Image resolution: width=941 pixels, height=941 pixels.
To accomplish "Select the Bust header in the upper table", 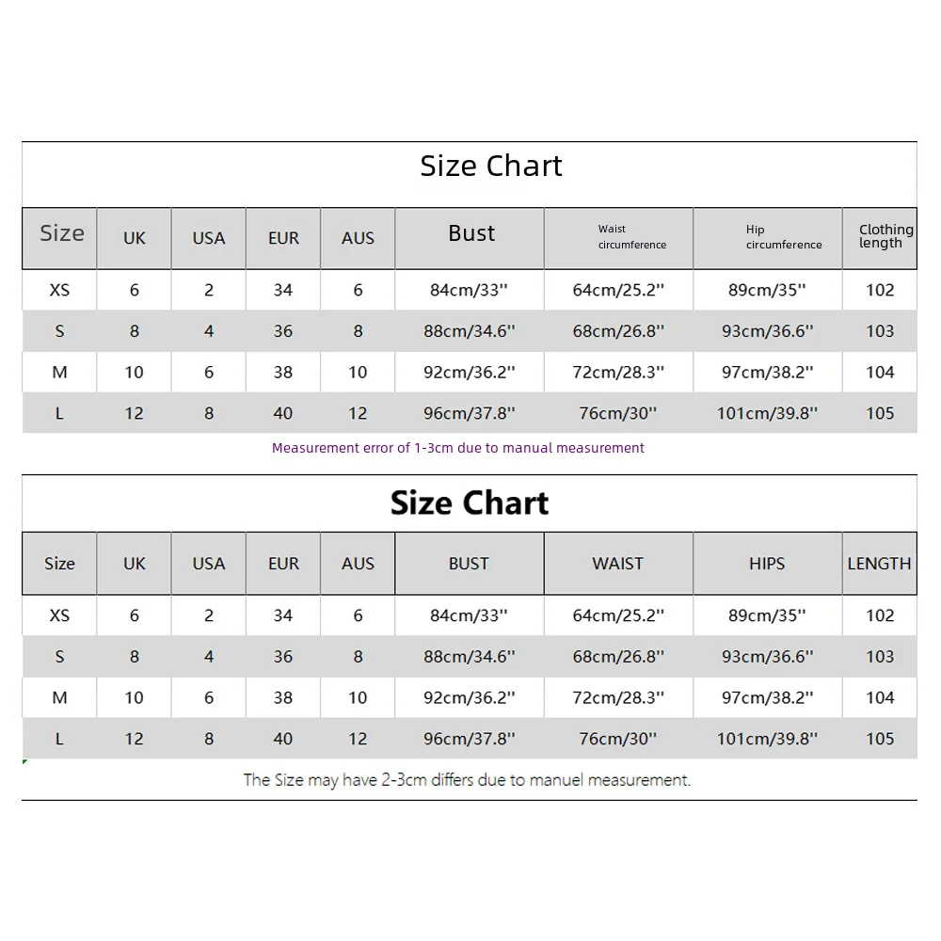I will click(x=471, y=233).
